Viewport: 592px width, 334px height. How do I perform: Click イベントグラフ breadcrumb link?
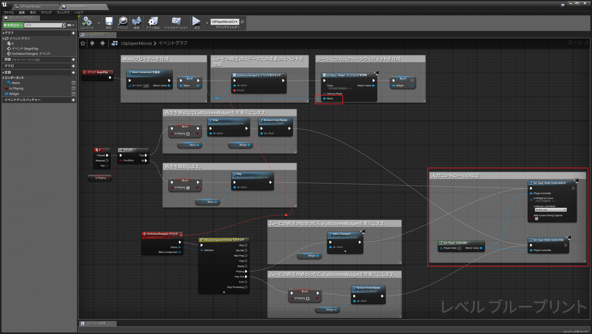(x=173, y=43)
